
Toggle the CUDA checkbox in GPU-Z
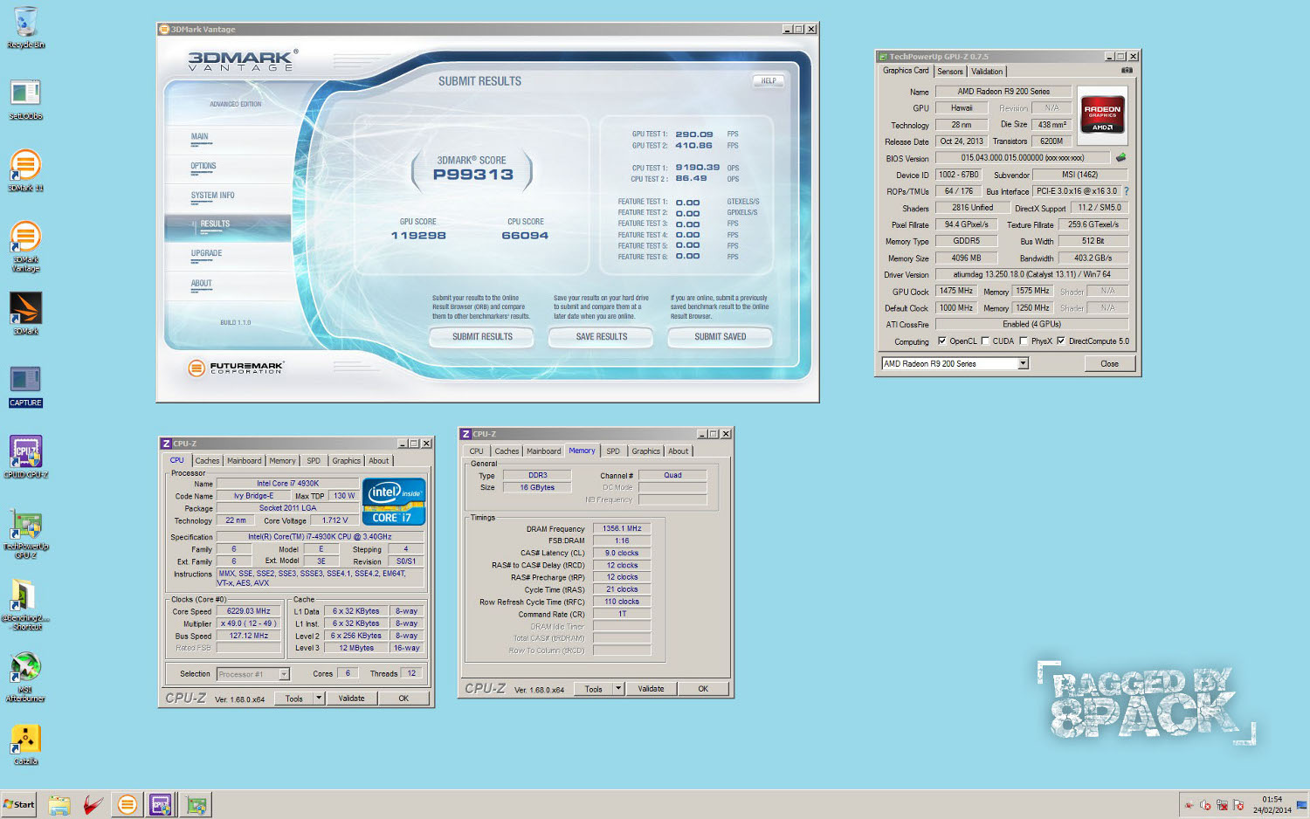(985, 341)
